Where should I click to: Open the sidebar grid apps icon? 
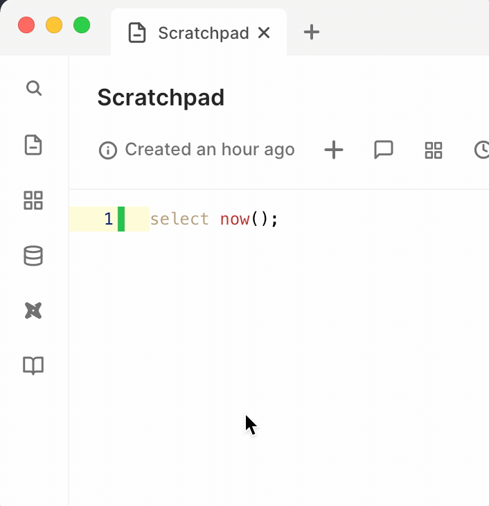point(33,200)
